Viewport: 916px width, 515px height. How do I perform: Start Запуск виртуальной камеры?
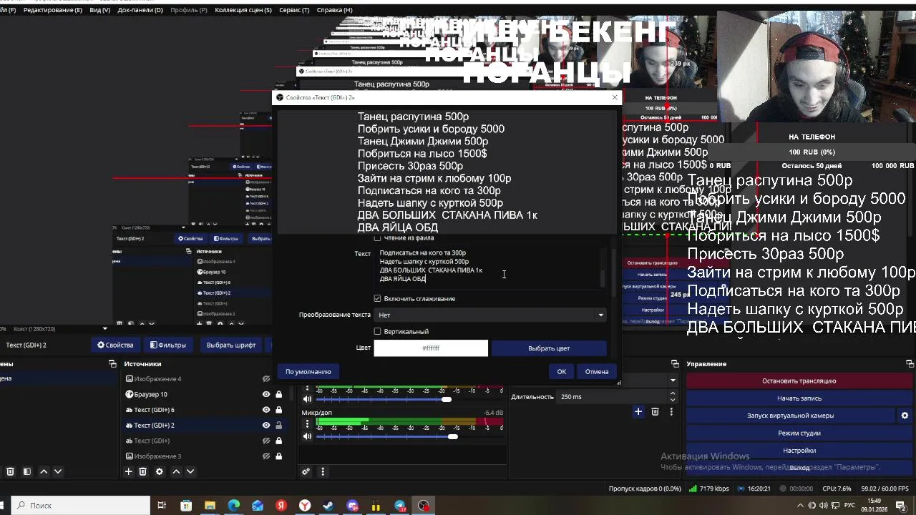coord(790,416)
